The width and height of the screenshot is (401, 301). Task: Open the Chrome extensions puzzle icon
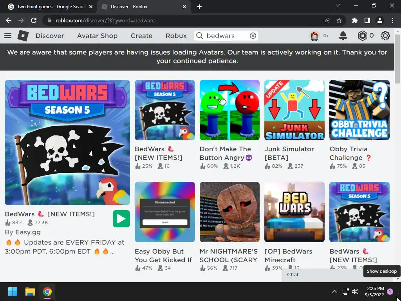click(x=355, y=20)
